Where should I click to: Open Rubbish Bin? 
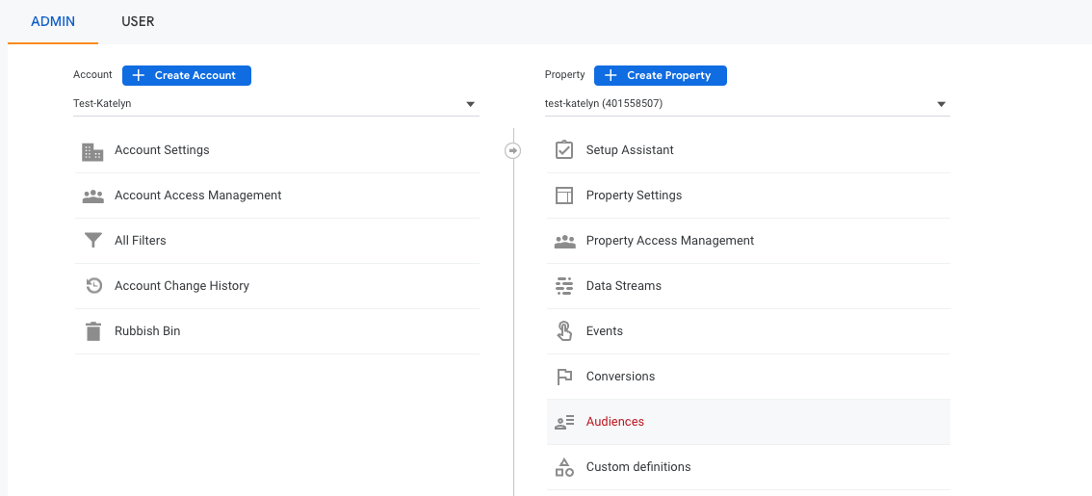(x=277, y=331)
